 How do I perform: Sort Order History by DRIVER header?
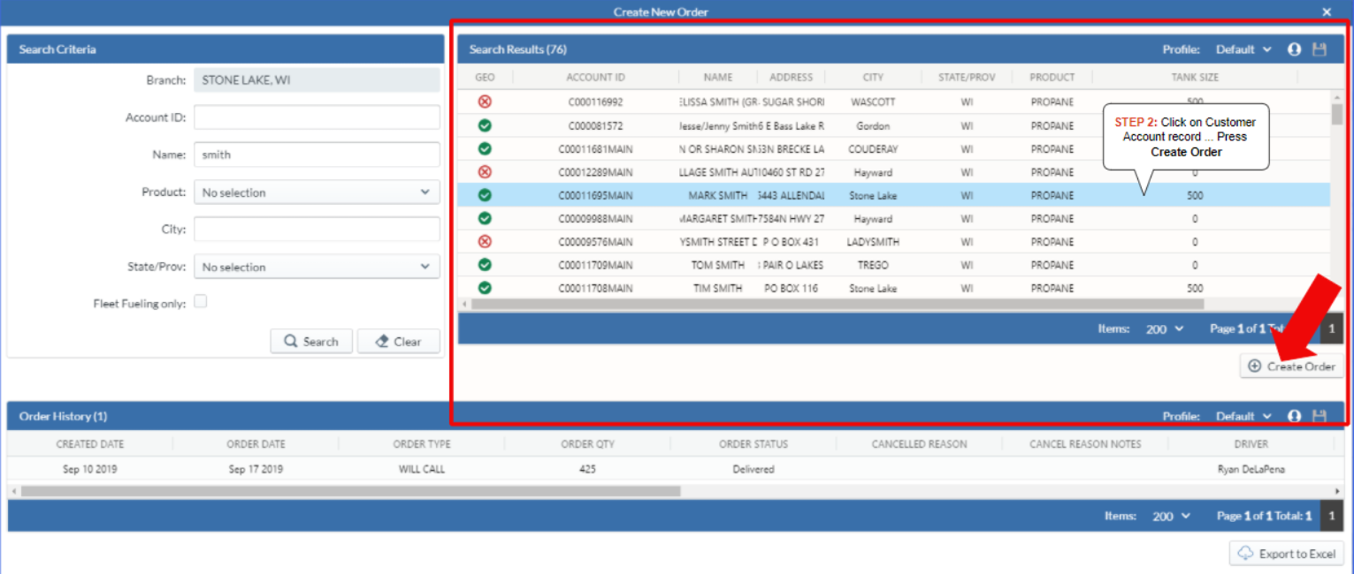[1251, 444]
